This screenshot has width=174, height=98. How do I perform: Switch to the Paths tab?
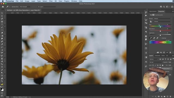tap(163, 56)
